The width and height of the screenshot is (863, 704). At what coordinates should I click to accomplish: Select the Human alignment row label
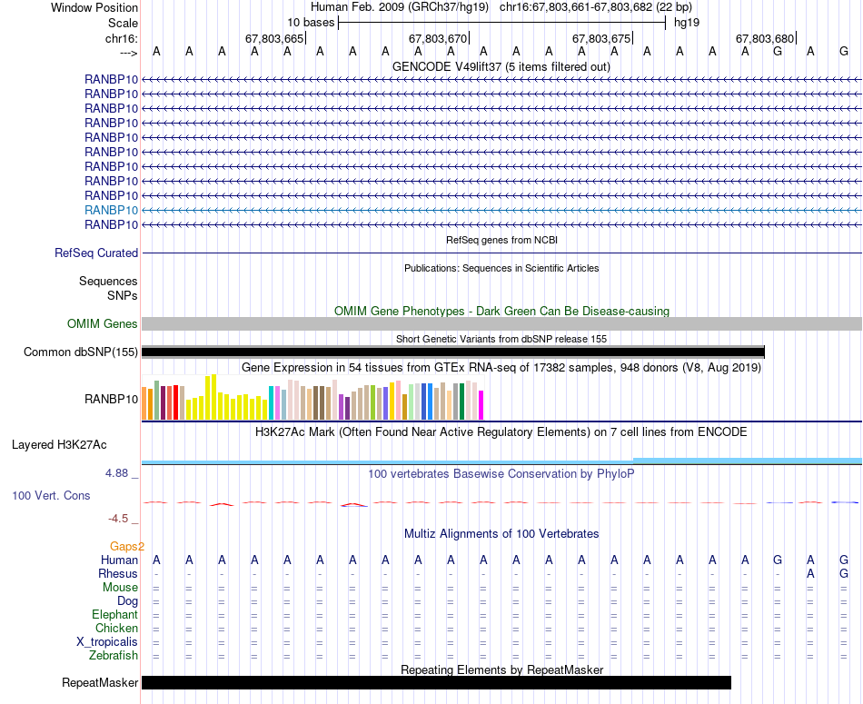pyautogui.click(x=119, y=560)
